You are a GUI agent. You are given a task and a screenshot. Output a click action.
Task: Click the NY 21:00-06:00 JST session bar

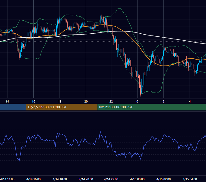[151, 107]
